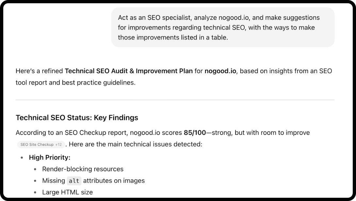Click 'Here's a refined' opening words
The width and height of the screenshot is (356, 201).
tap(39, 71)
